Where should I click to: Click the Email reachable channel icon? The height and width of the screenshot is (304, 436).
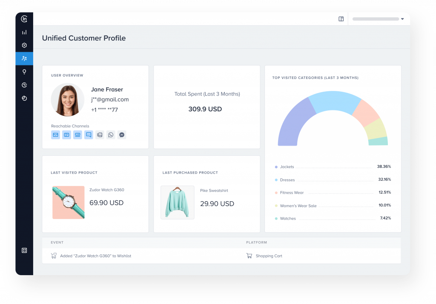tap(56, 135)
